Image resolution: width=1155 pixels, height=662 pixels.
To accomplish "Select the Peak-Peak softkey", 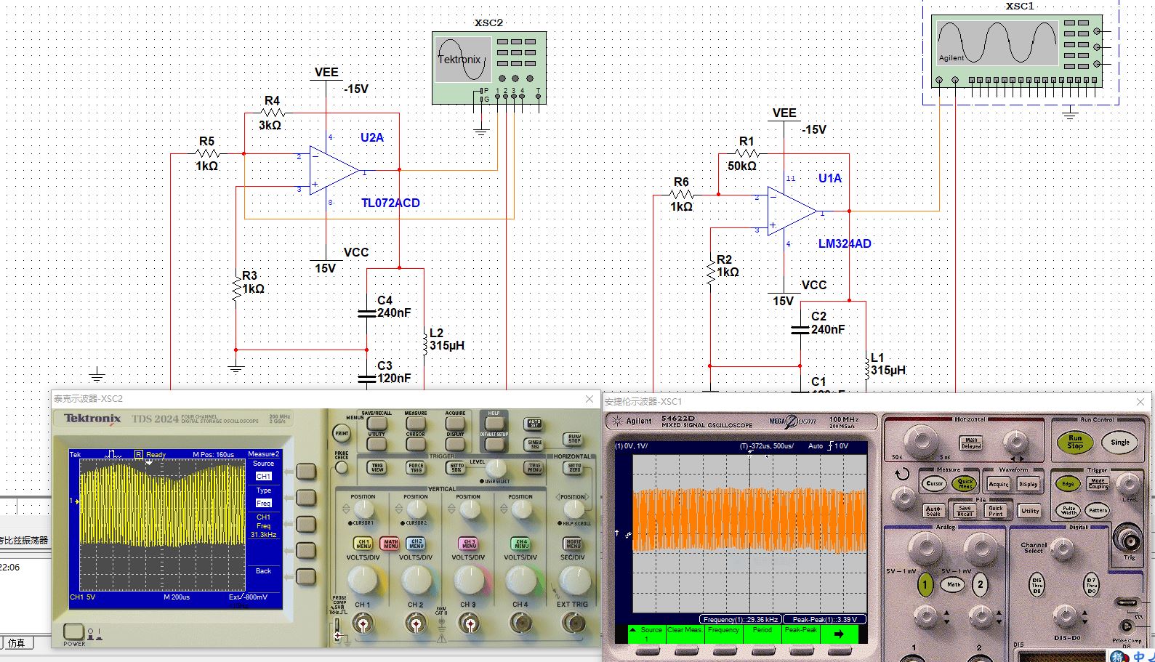I will pos(801,634).
